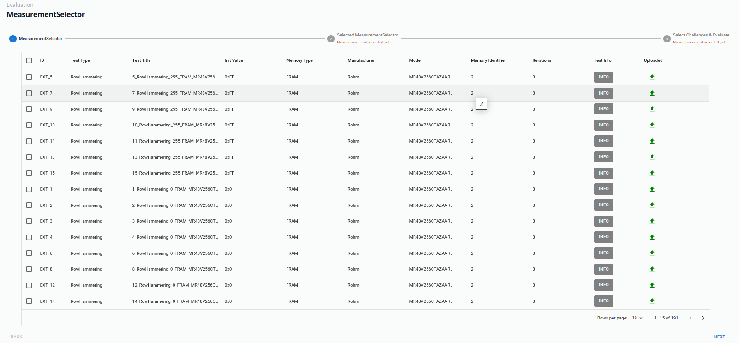The height and width of the screenshot is (343, 739).
Task: Click the upload arrow for EXT_4
Action: [652, 237]
